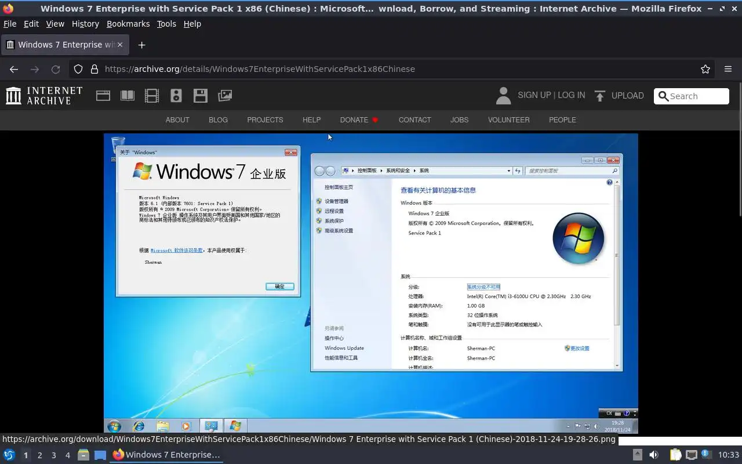
Task: Open a new tab with plus
Action: [x=141, y=45]
